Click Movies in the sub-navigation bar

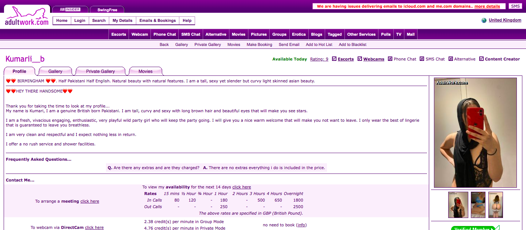(x=234, y=44)
